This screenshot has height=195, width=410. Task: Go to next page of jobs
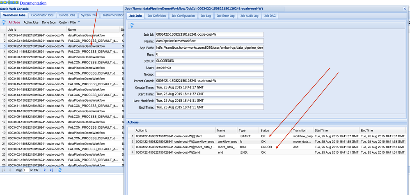(45, 170)
